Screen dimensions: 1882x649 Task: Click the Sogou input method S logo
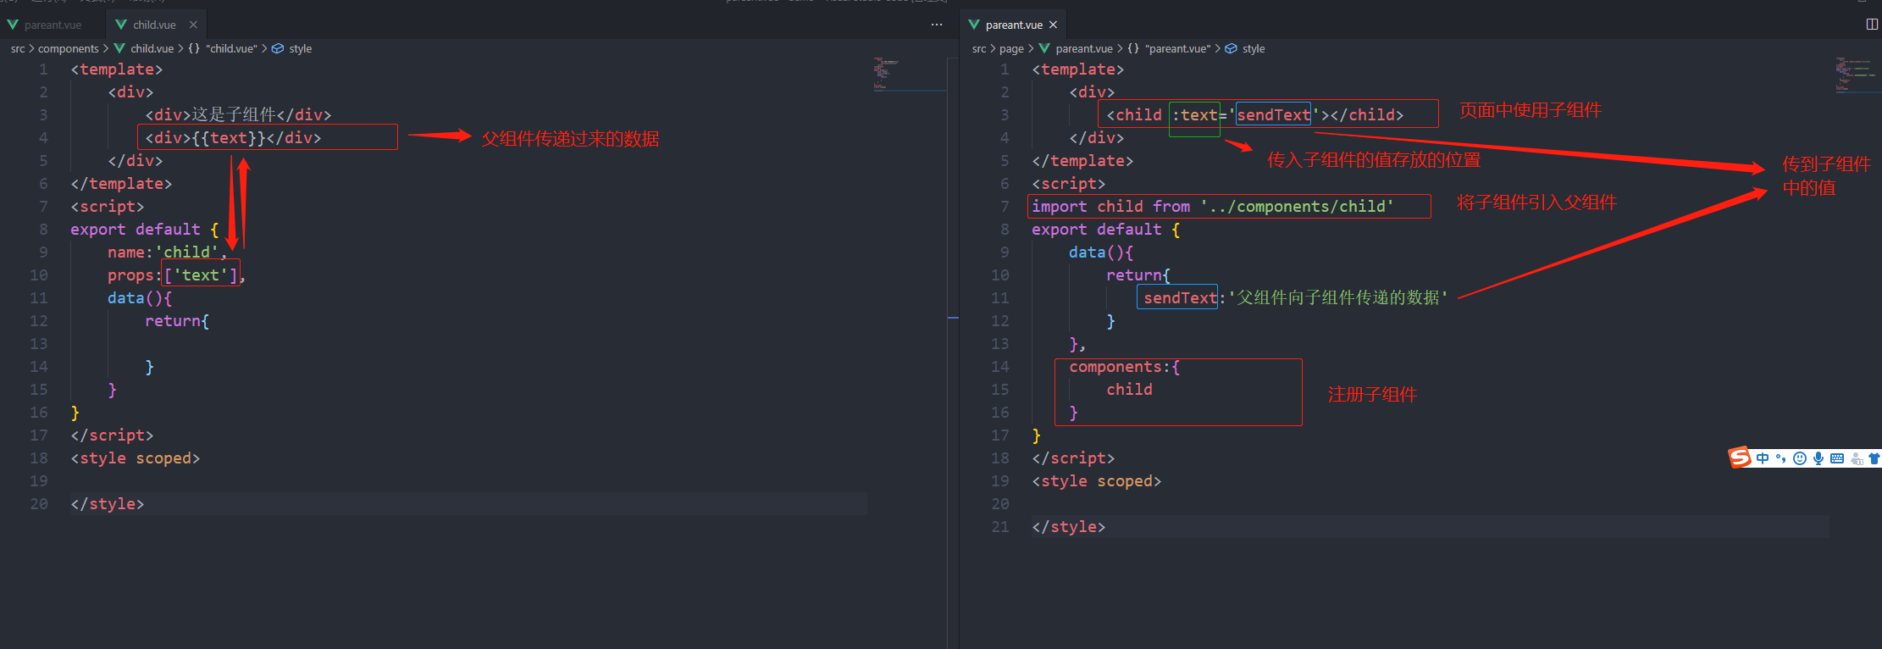click(x=1740, y=458)
